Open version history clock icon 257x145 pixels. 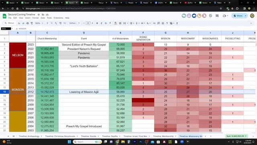coord(210,16)
